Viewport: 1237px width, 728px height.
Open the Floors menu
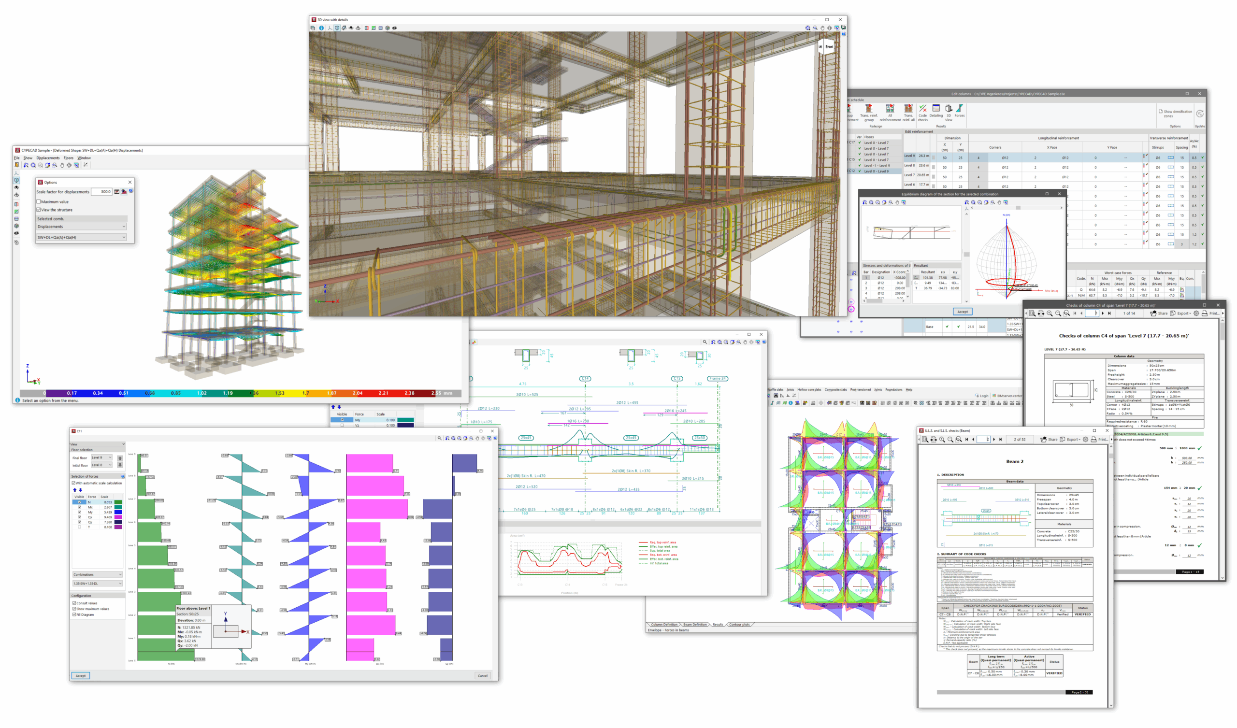click(68, 158)
